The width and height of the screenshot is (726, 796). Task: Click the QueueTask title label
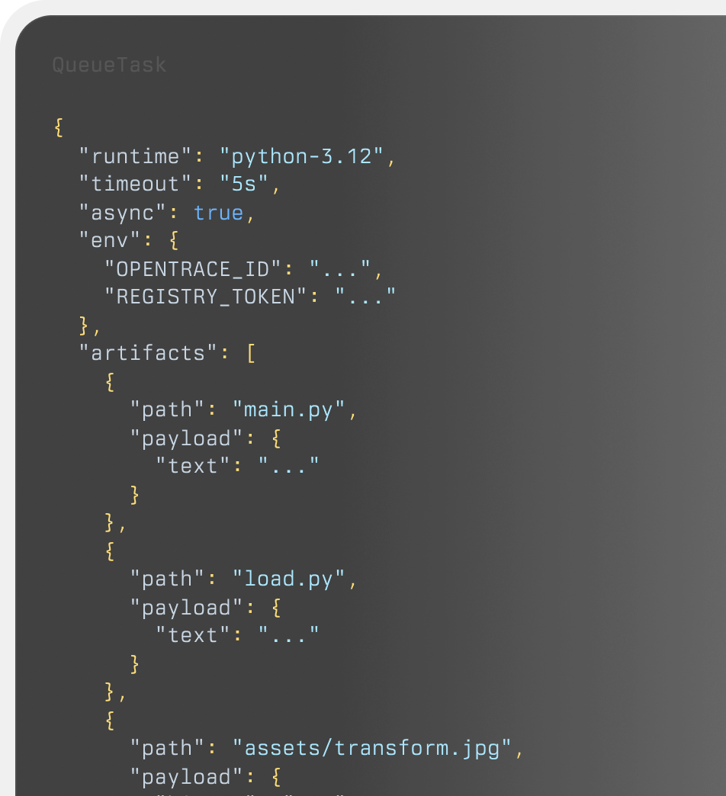point(109,65)
